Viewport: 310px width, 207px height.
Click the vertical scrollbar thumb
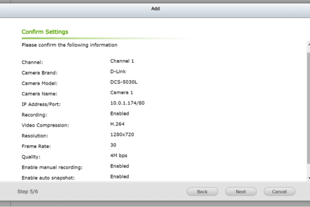(x=308, y=108)
